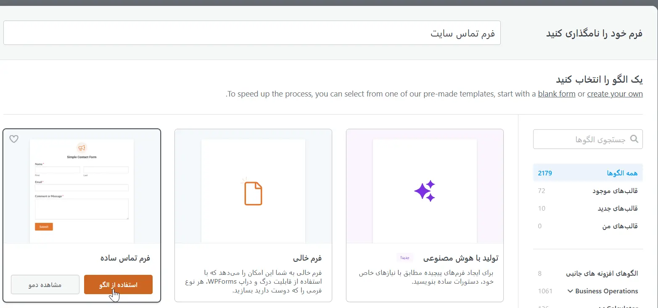Select the تولید با هوش مصنوعی title
Screen dimensions: 658x308
(x=460, y=258)
